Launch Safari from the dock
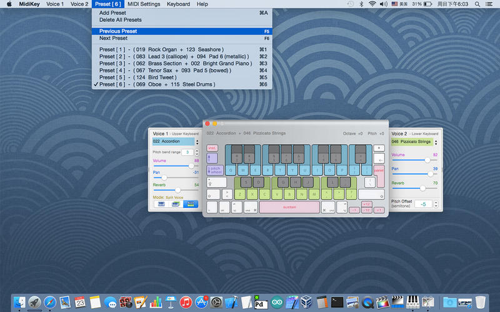 (x=50, y=302)
